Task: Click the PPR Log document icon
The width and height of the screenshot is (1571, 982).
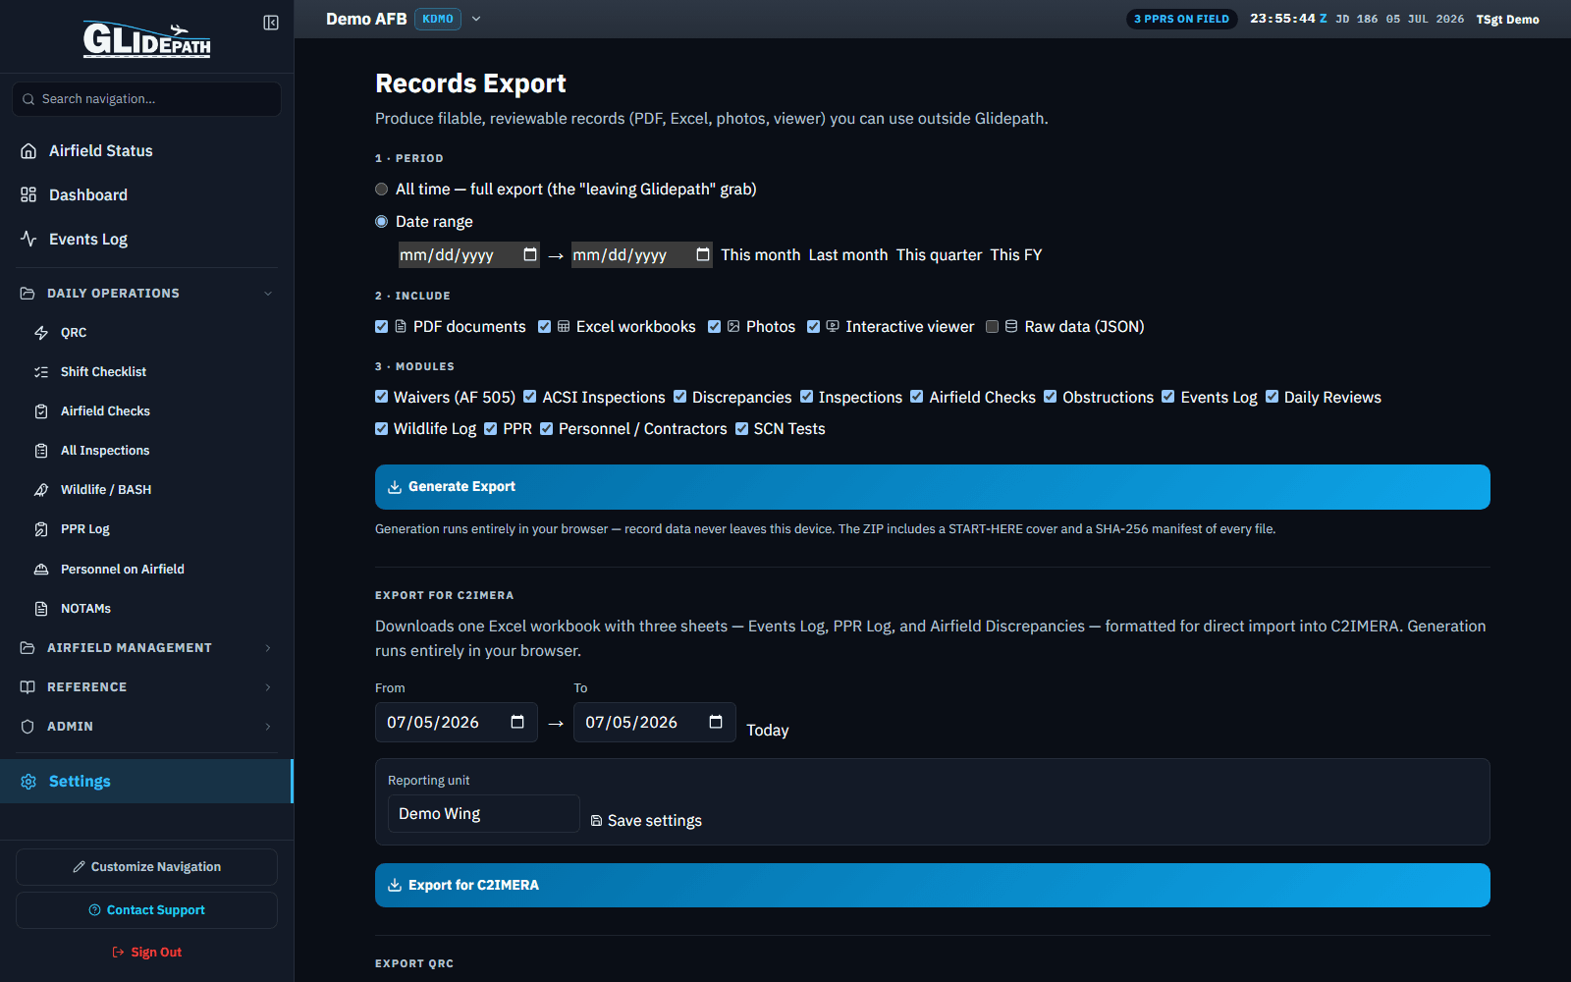Action: (41, 529)
